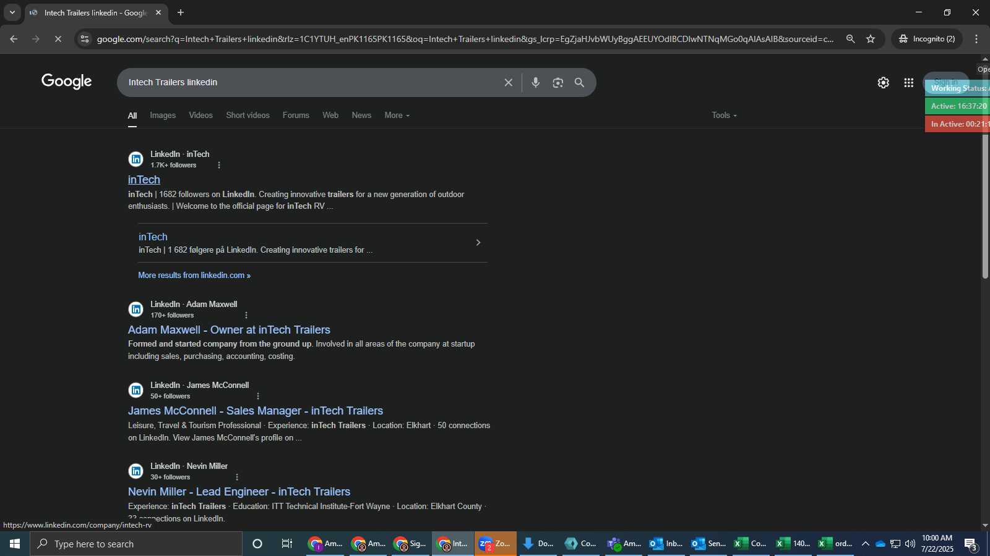
Task: Click Windows taskbar search box
Action: 136,544
